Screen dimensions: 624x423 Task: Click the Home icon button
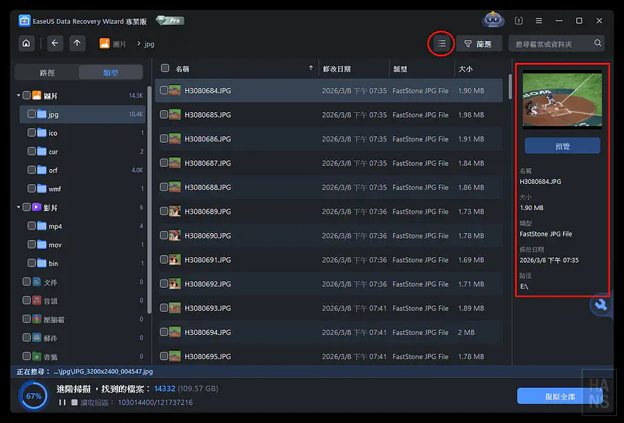tap(26, 43)
